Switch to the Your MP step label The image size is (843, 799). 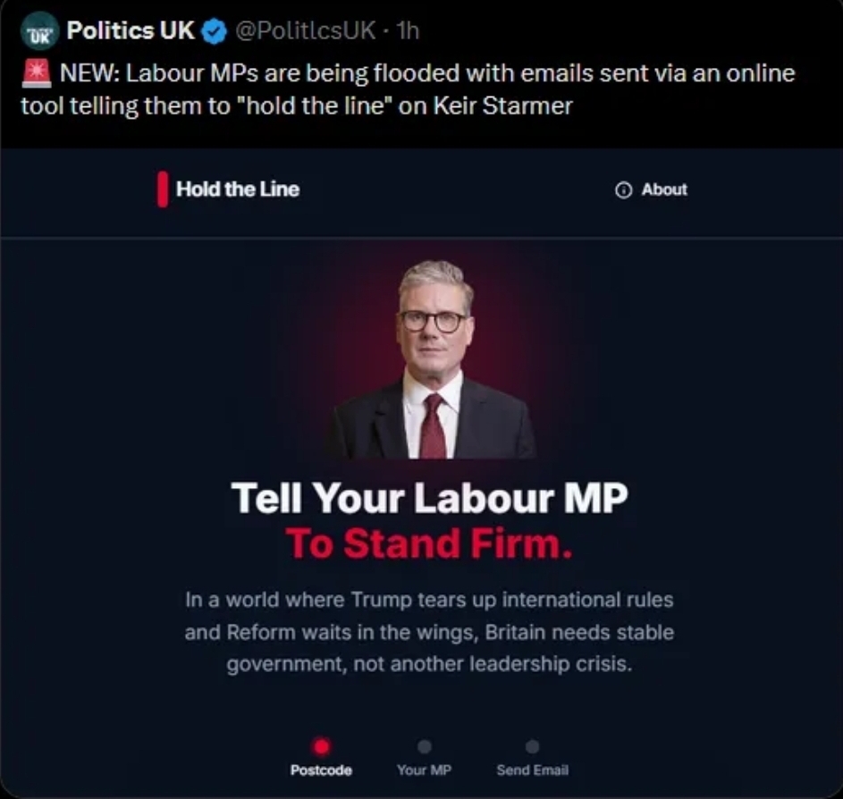425,770
